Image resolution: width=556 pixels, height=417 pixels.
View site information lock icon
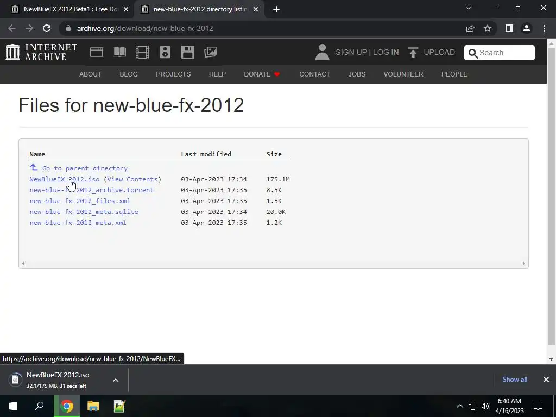point(69,28)
